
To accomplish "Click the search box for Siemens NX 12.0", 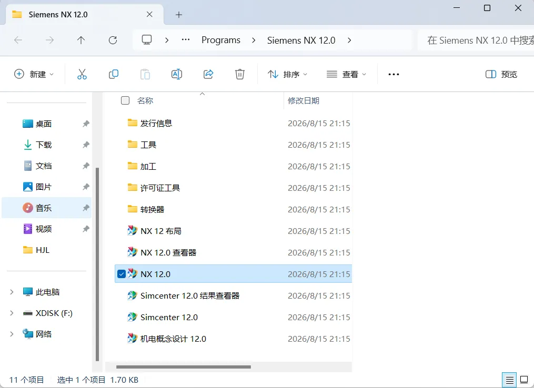I will pyautogui.click(x=477, y=40).
